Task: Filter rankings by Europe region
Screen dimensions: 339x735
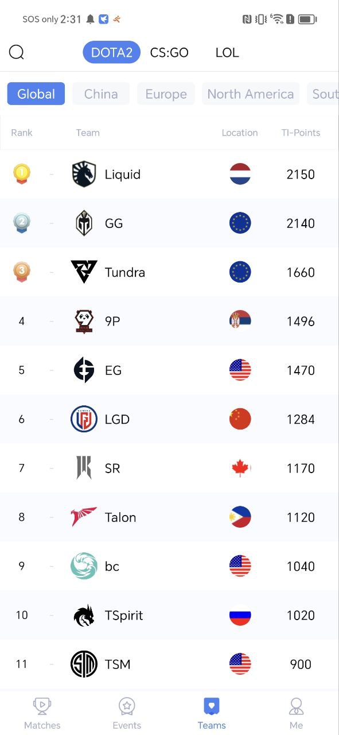Action: tap(166, 94)
